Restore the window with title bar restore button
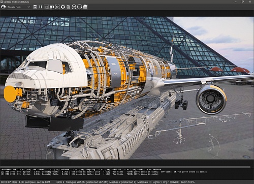Screen dimensions: 254x184 [243, 2]
